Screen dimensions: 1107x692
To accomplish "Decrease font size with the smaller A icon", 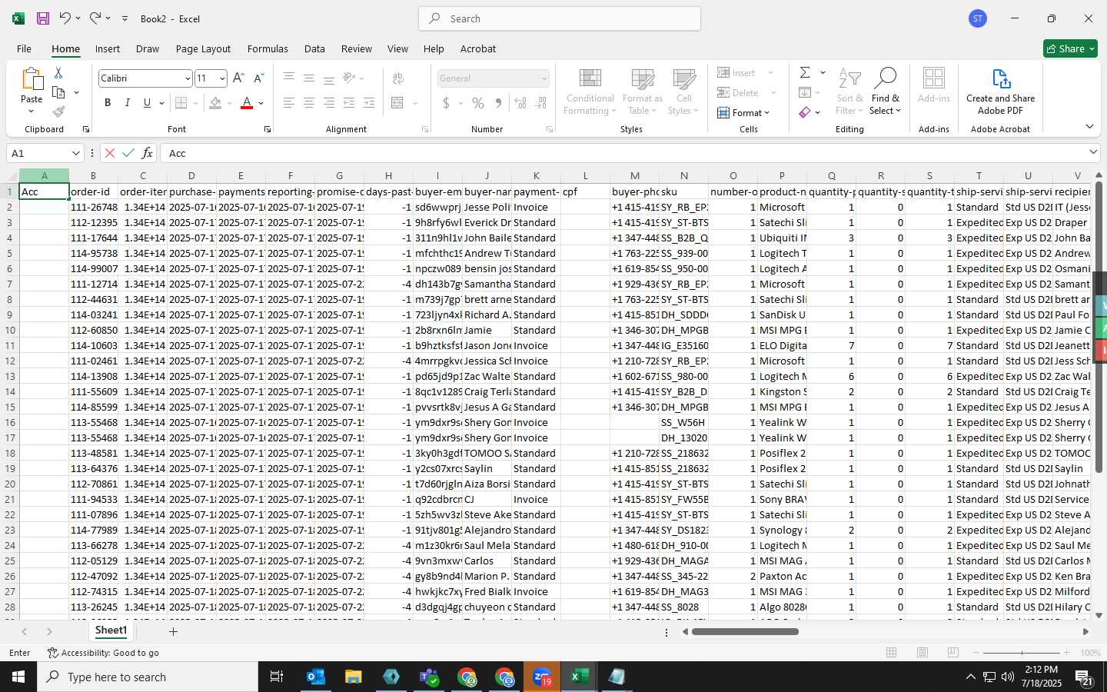I will tap(258, 78).
